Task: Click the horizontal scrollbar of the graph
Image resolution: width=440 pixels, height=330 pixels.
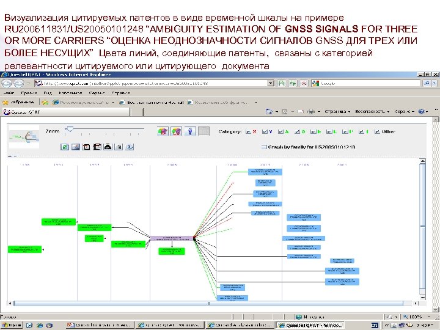Action: pyautogui.click(x=208, y=303)
